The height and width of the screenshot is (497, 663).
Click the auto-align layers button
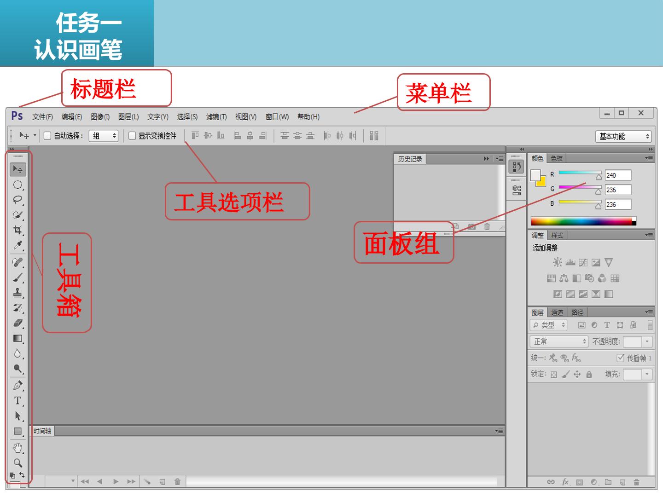tap(374, 135)
